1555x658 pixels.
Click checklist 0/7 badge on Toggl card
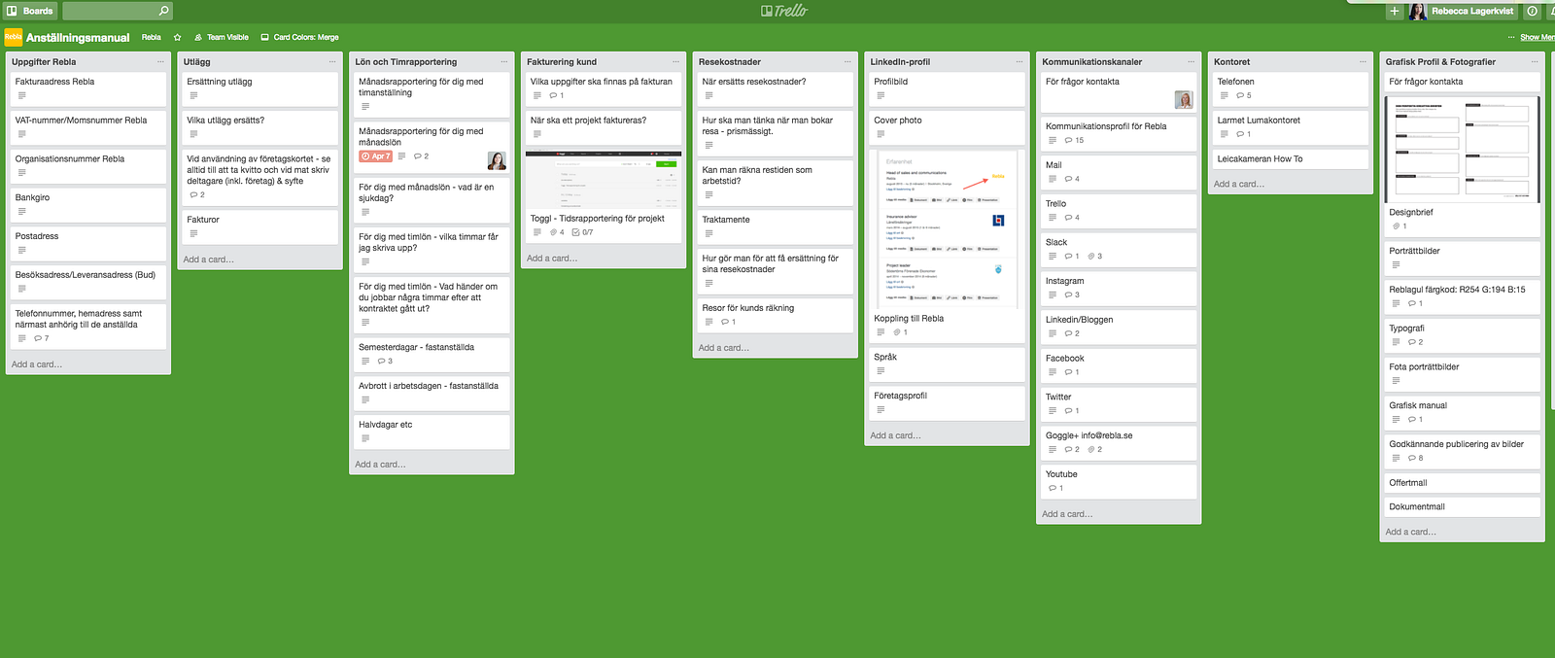point(583,232)
